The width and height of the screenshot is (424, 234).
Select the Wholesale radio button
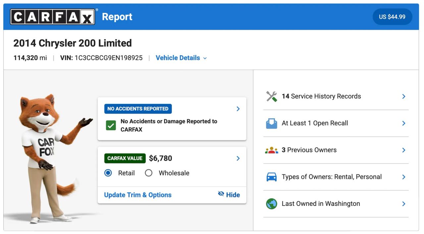coord(148,173)
